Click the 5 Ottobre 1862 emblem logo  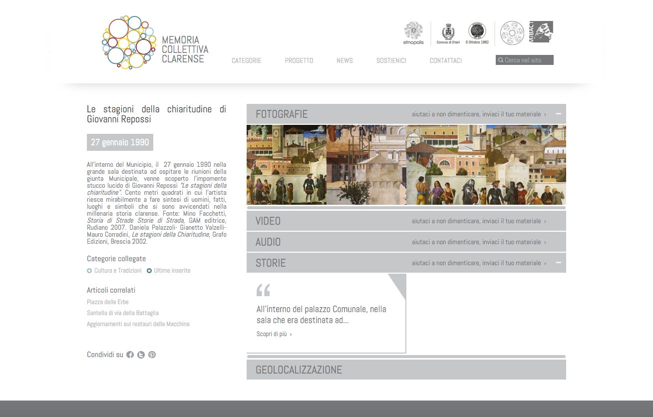477,33
